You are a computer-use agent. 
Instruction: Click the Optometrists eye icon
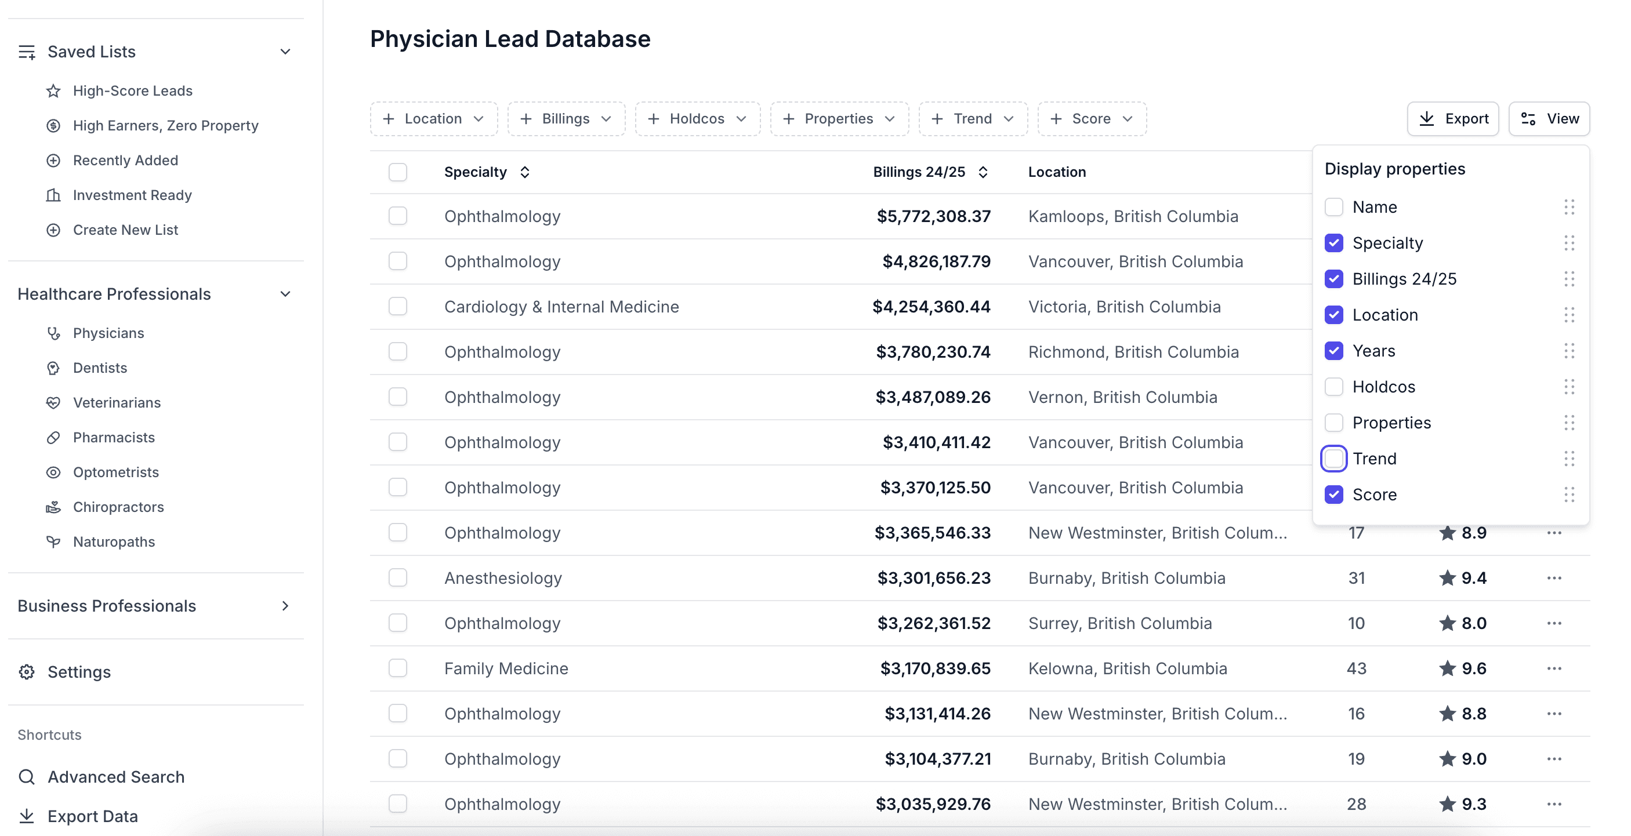(54, 472)
